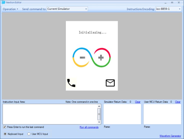
Task: Select the Keyboard Input radio button
Action: [5, 134]
